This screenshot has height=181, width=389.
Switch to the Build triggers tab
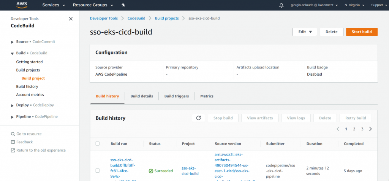pos(177,96)
